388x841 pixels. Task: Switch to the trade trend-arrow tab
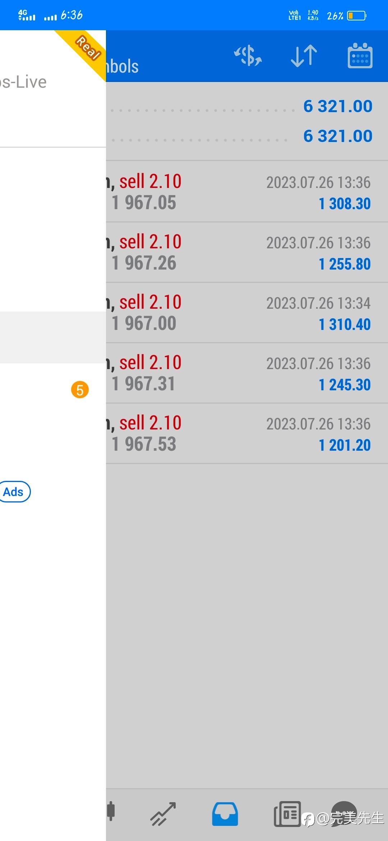tap(163, 814)
